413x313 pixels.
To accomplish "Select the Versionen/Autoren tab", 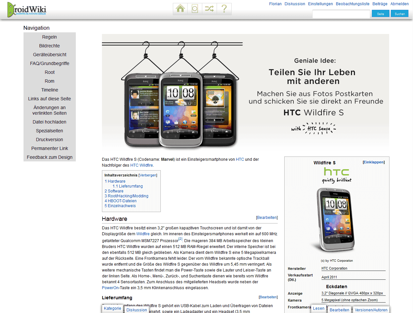I will pos(371,310).
